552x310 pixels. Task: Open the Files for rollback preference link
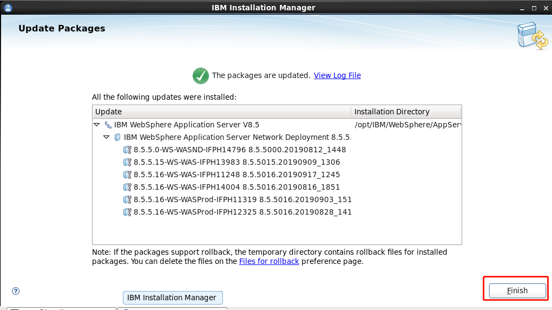[269, 261]
